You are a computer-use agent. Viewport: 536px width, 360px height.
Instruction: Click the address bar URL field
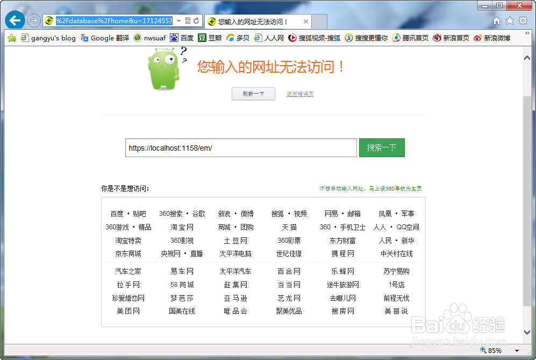tap(114, 21)
